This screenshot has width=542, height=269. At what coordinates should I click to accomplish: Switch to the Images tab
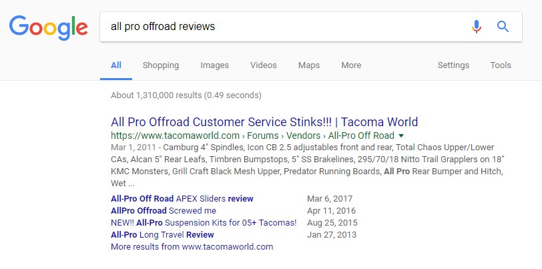point(215,65)
